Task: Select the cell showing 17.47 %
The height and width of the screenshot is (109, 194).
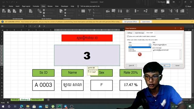Action: pos(131,85)
